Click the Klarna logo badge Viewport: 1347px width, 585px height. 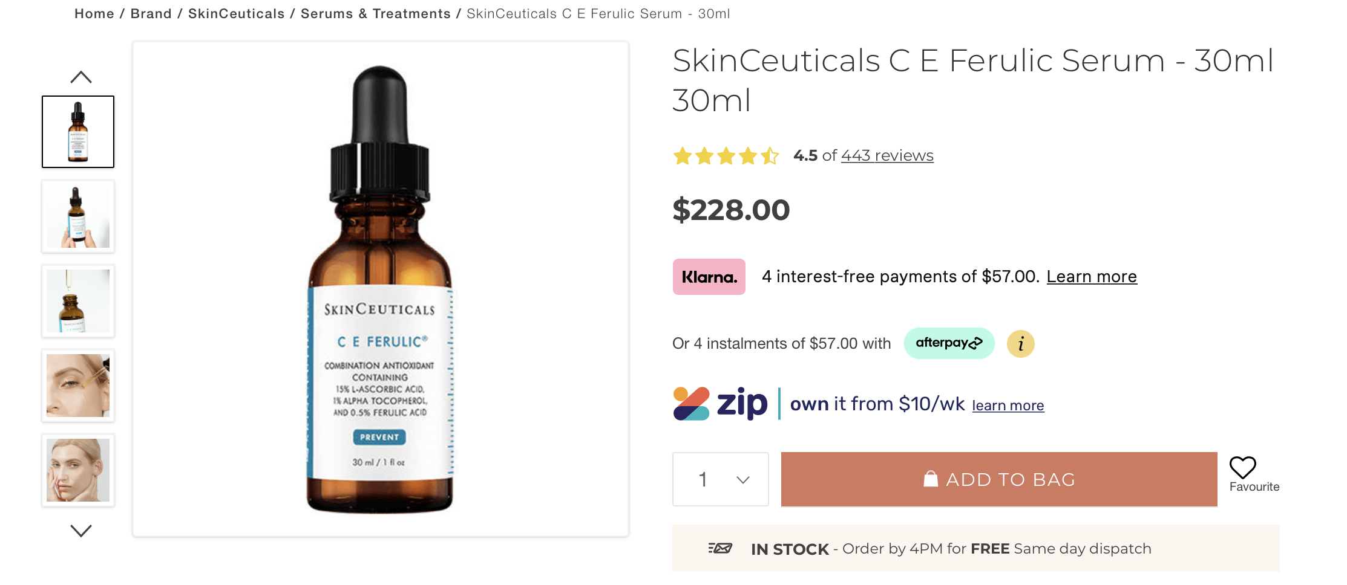709,277
